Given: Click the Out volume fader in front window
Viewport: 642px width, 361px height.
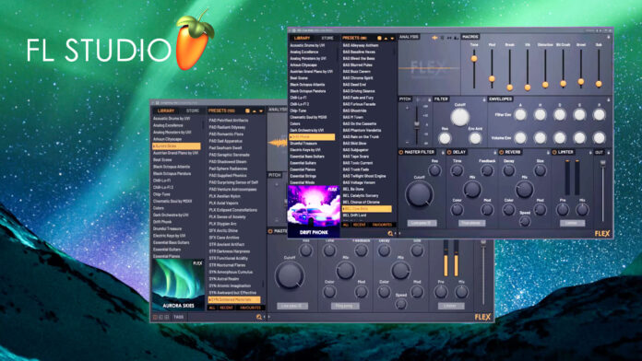Looking at the screenshot, I should tap(603, 163).
